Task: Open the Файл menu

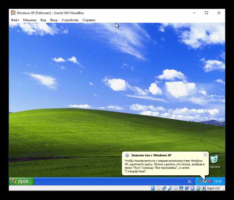Action: click(15, 20)
